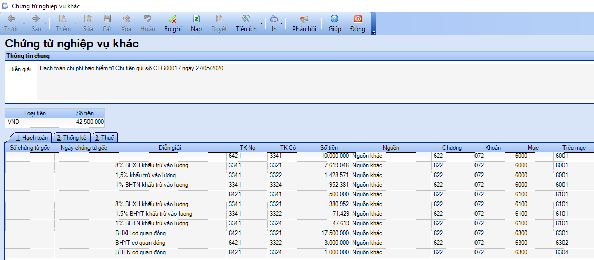Select the VND currency cell

point(35,122)
